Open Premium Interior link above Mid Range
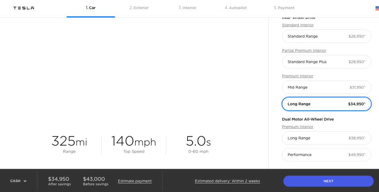This screenshot has width=379, height=192. click(298, 76)
